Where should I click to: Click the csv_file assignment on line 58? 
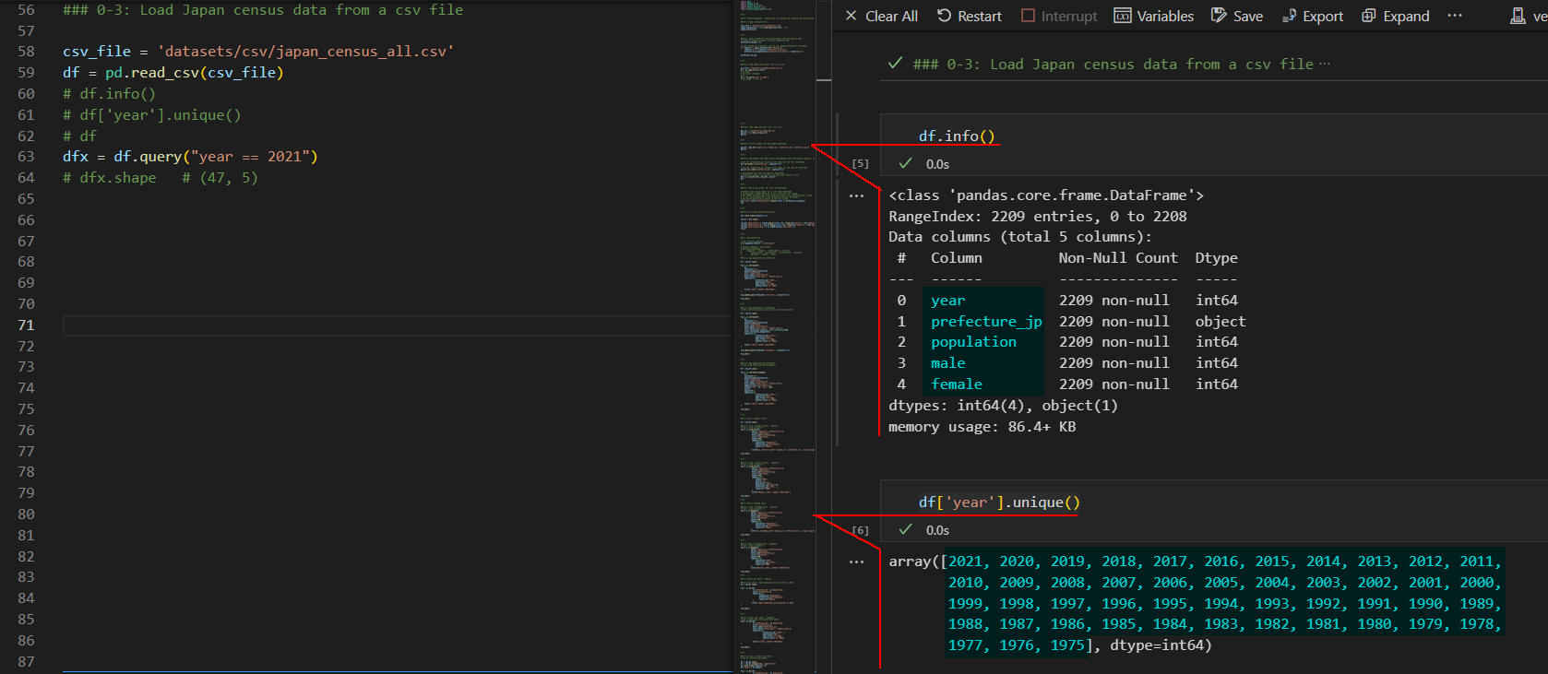point(258,52)
